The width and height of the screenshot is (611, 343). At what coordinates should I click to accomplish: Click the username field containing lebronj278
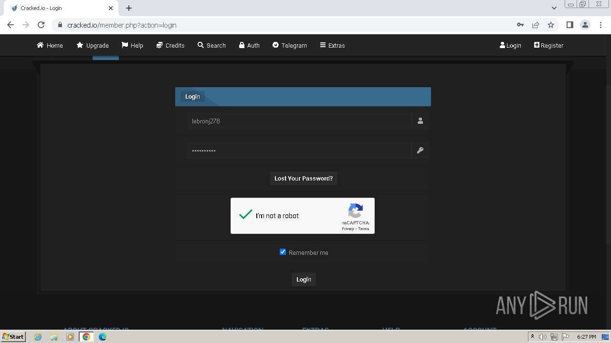coord(299,121)
